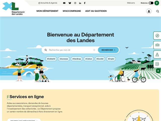Open the header search magnifier
161x121 pixels.
158,11
